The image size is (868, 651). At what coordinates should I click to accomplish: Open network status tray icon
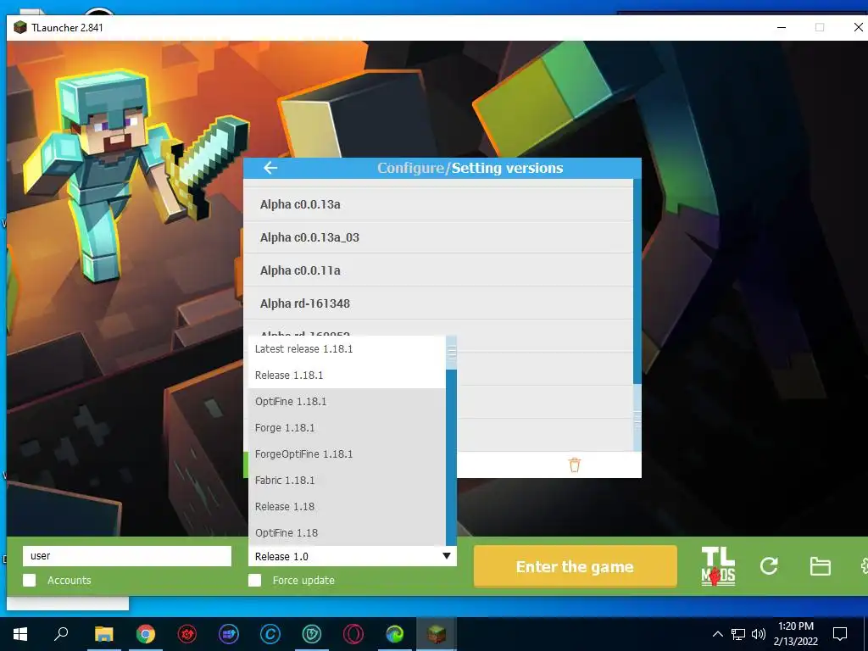point(738,634)
